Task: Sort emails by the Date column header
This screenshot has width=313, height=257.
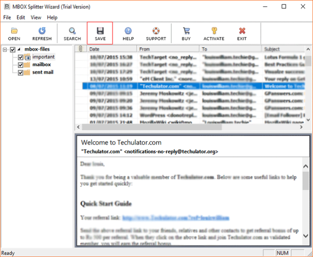Action: (112, 49)
